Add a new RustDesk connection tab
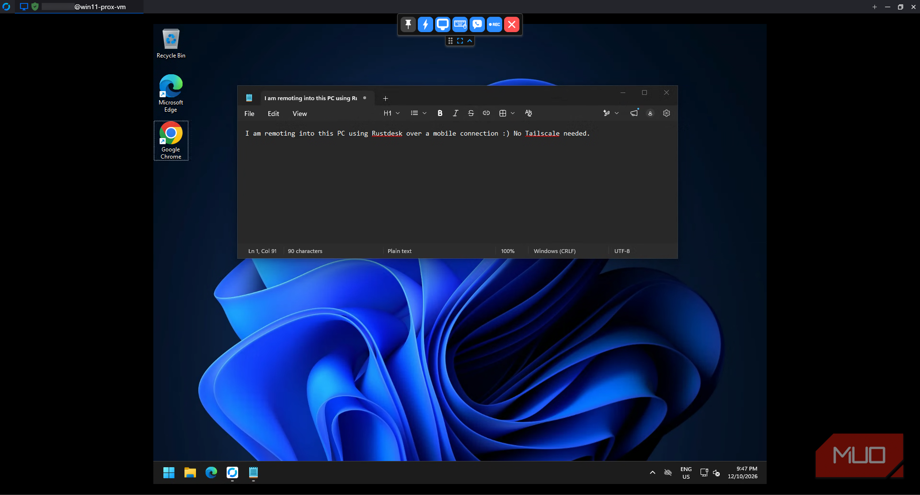920x495 pixels. [874, 7]
